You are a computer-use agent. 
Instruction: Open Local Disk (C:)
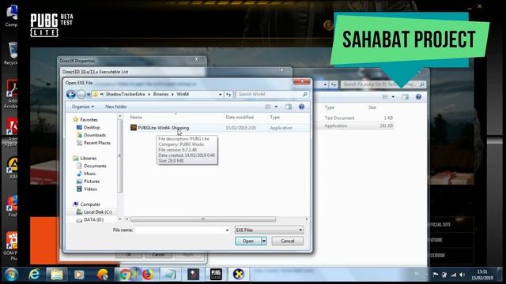[97, 212]
